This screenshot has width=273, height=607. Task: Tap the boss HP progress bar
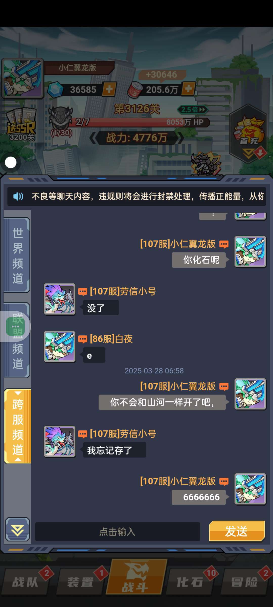point(142,122)
